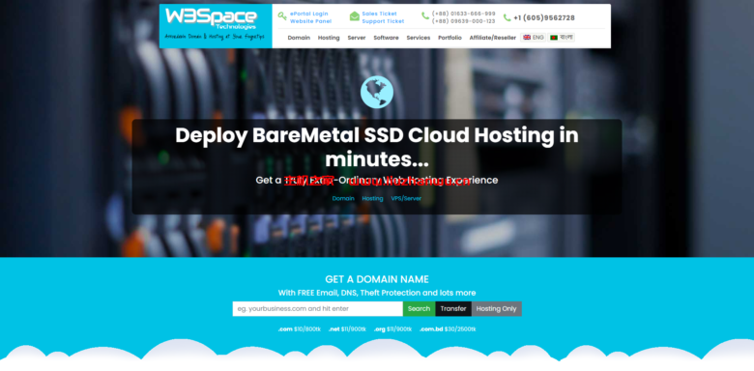Open the Website Panel link
754x371 pixels.
pos(310,21)
